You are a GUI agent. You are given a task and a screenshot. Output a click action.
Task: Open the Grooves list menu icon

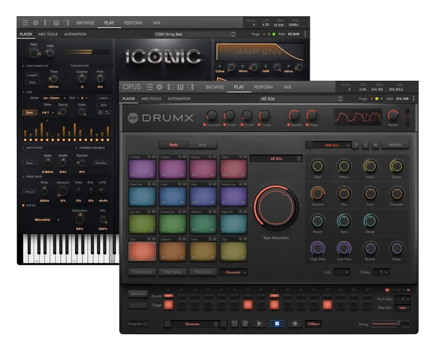pos(216,324)
